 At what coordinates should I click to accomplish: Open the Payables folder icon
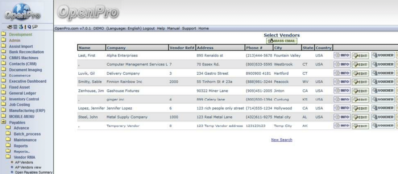point(3,122)
